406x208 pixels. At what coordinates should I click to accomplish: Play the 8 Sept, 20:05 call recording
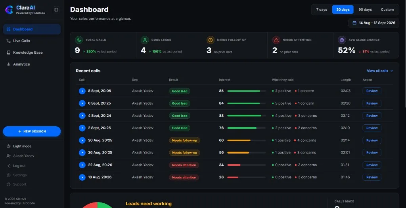[82, 91]
